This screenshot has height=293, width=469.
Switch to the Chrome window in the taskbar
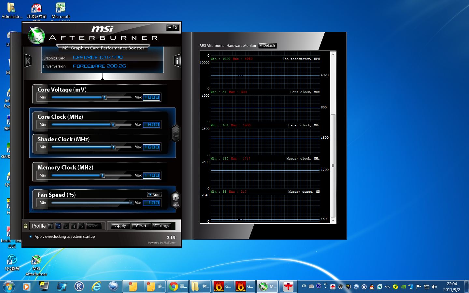178,286
